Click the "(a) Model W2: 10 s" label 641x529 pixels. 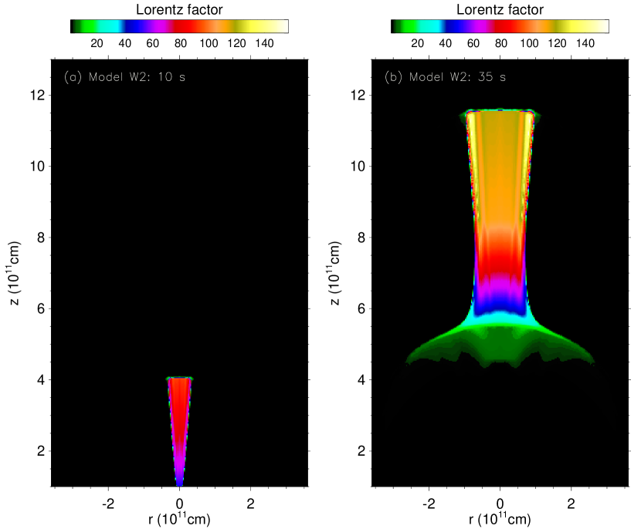[124, 77]
